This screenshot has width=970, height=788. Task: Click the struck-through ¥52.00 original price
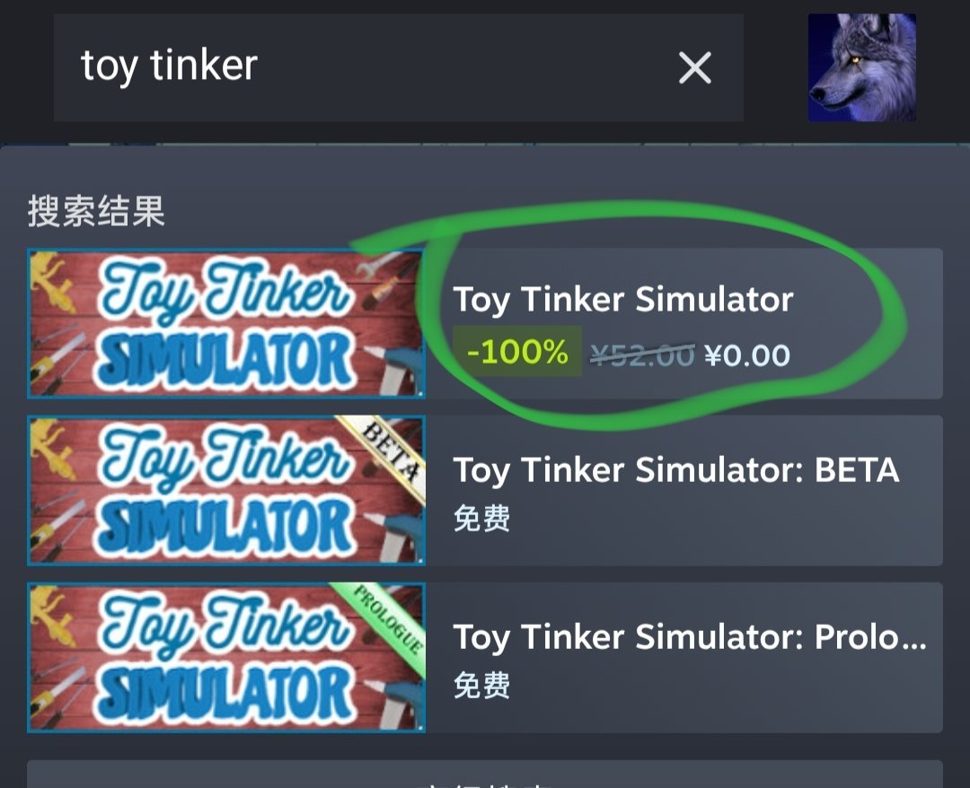point(642,355)
